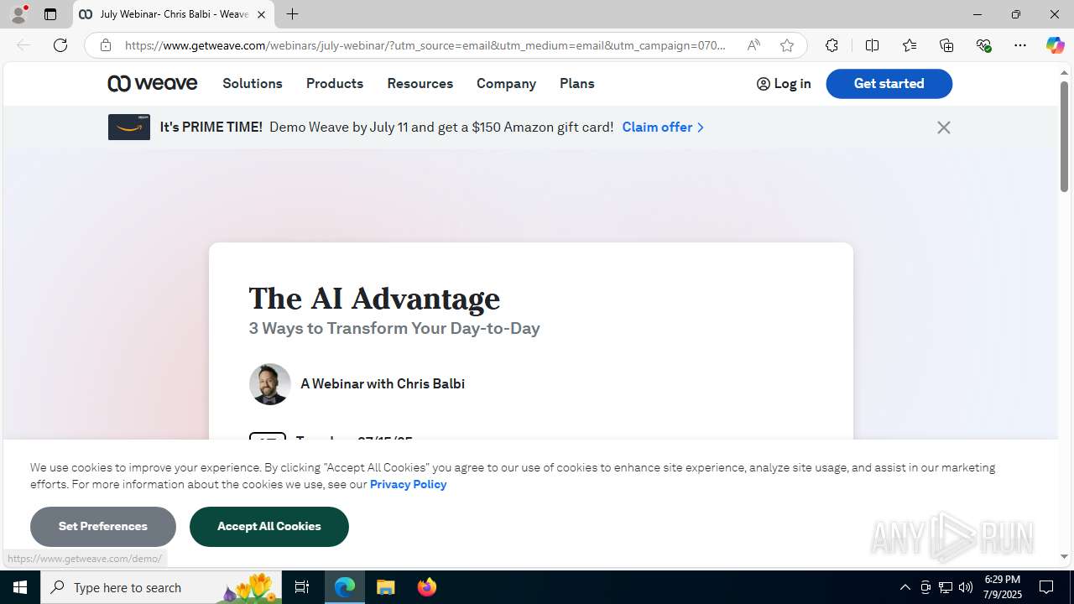The image size is (1074, 604).
Task: Open the Resources menu
Action: 420,83
